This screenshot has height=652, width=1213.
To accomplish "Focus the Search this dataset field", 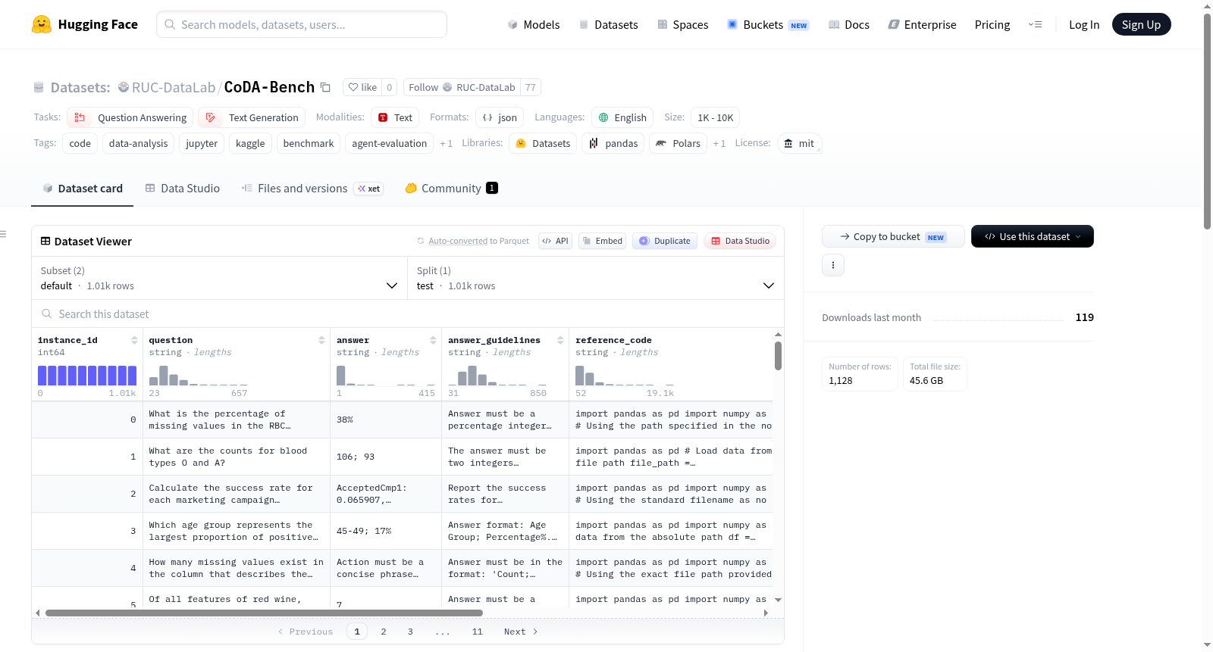I will click(x=408, y=314).
